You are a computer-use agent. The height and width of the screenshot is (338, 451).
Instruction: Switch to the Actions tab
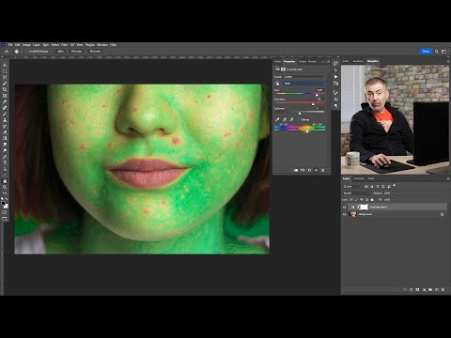point(303,61)
